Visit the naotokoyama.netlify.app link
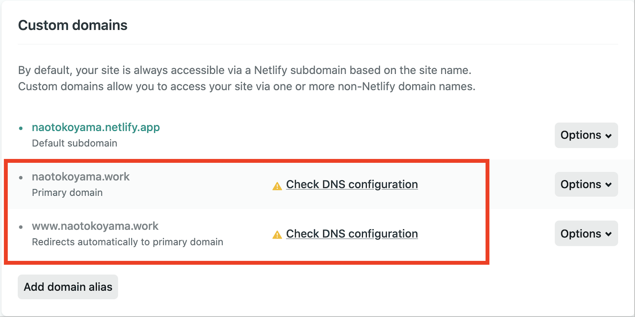 [x=96, y=127]
